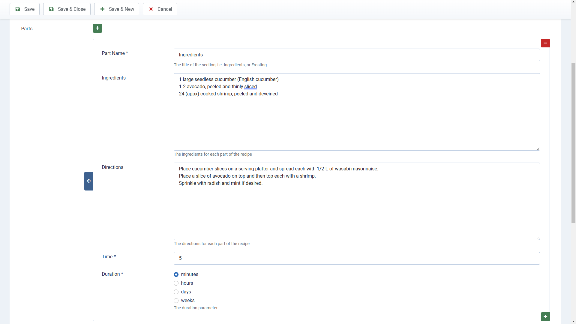Cancel editing the recipe
This screenshot has height=324, width=576.
(x=160, y=9)
